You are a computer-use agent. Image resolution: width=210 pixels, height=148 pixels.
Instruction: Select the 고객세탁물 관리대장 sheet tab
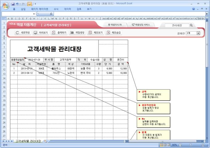[28, 141]
